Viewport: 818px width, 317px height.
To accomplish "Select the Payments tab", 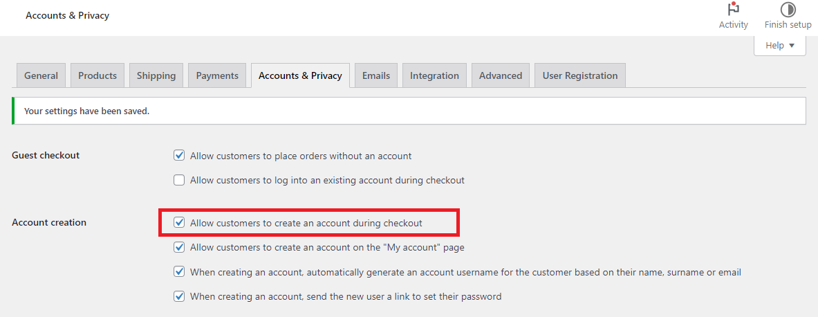I will pyautogui.click(x=217, y=75).
